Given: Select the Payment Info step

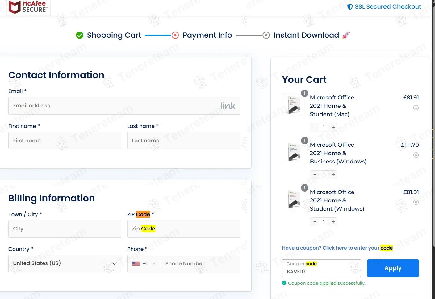Looking at the screenshot, I should [x=207, y=35].
